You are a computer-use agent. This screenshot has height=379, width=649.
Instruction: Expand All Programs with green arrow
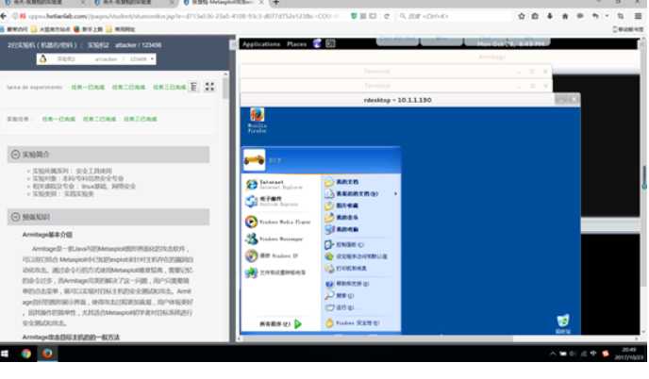coord(280,324)
